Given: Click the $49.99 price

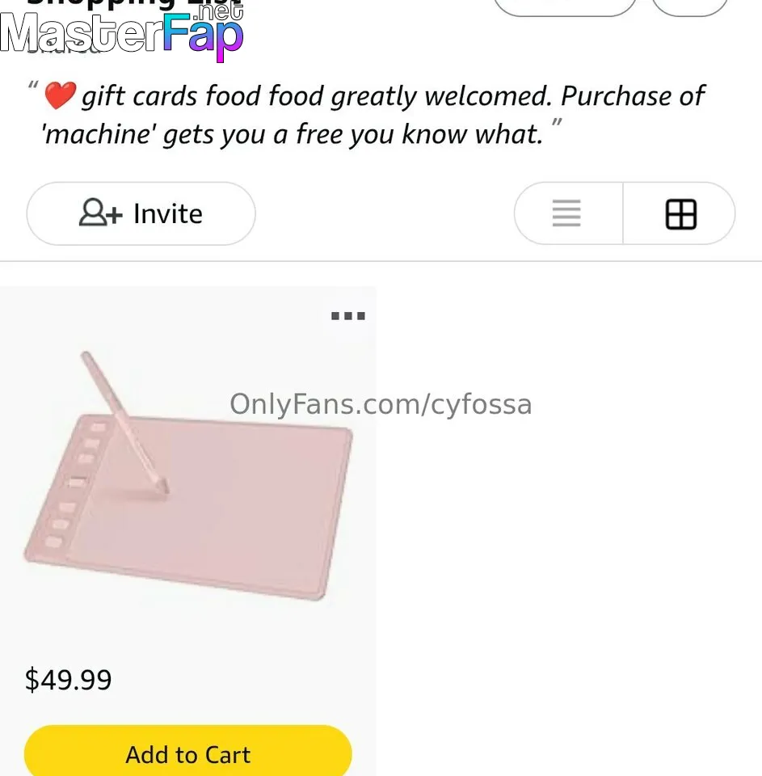Looking at the screenshot, I should click(x=69, y=680).
